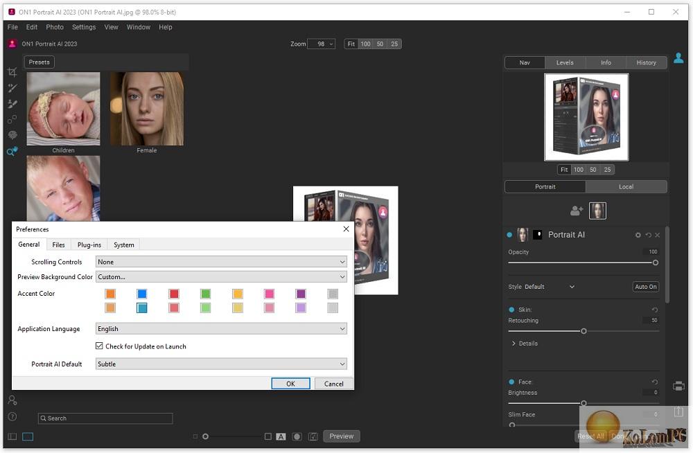Open the Application Language dropdown
This screenshot has height=453, width=693.
click(x=221, y=329)
